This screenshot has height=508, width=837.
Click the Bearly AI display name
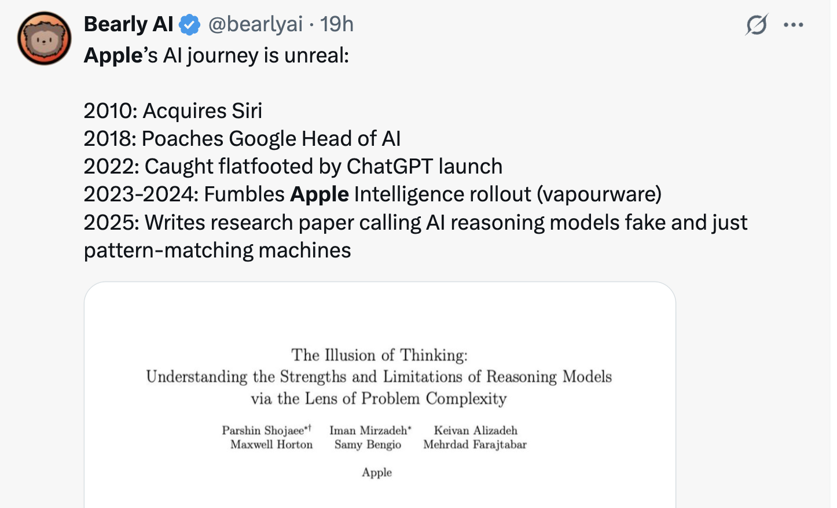pos(127,24)
